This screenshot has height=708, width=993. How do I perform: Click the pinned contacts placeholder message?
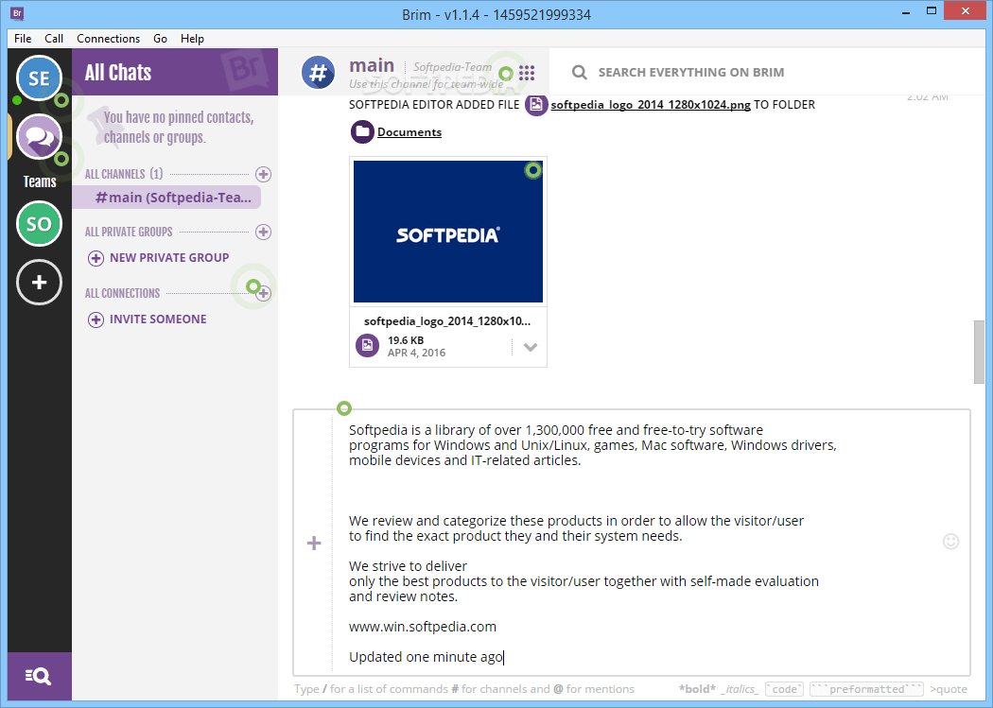point(178,128)
